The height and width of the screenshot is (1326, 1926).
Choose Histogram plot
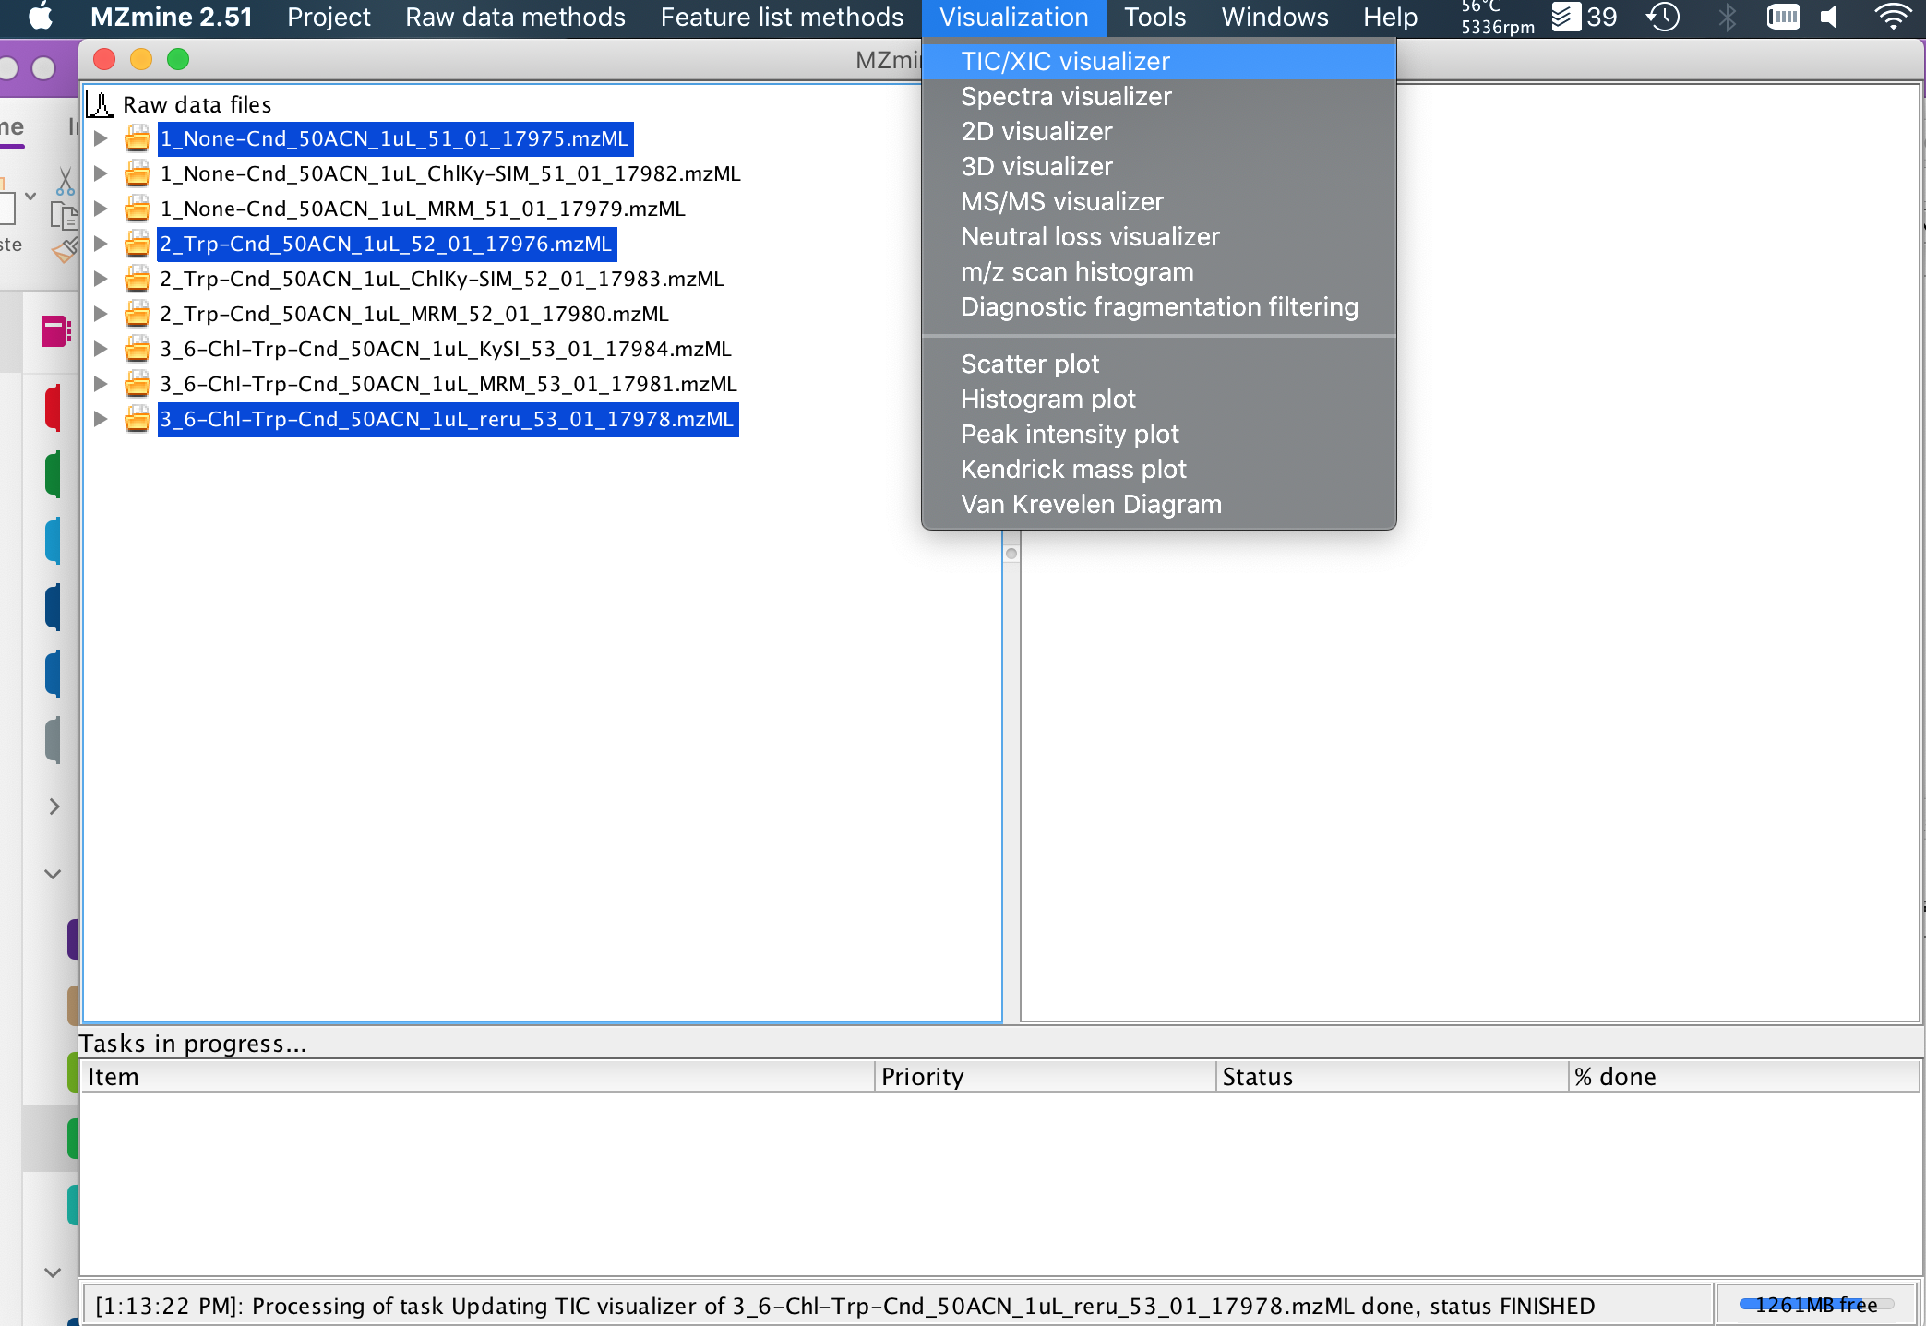(x=1158, y=400)
